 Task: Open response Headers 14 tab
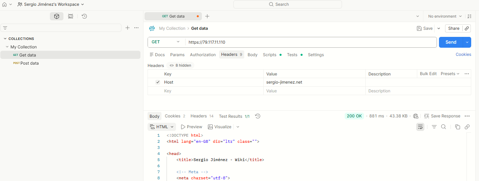202,116
